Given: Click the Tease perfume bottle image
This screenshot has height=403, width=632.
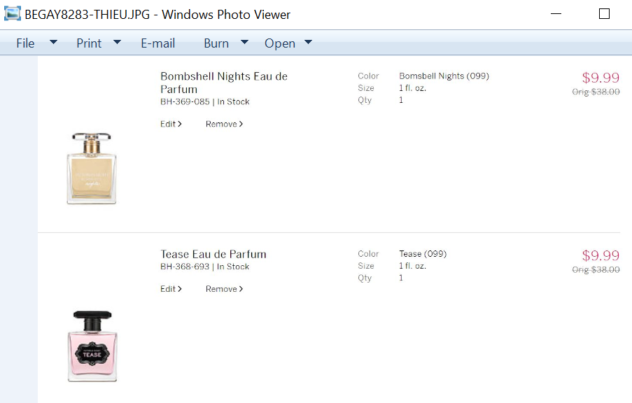Looking at the screenshot, I should tap(92, 346).
